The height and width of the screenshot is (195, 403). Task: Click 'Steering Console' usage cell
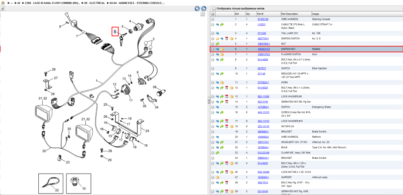(x=321, y=19)
